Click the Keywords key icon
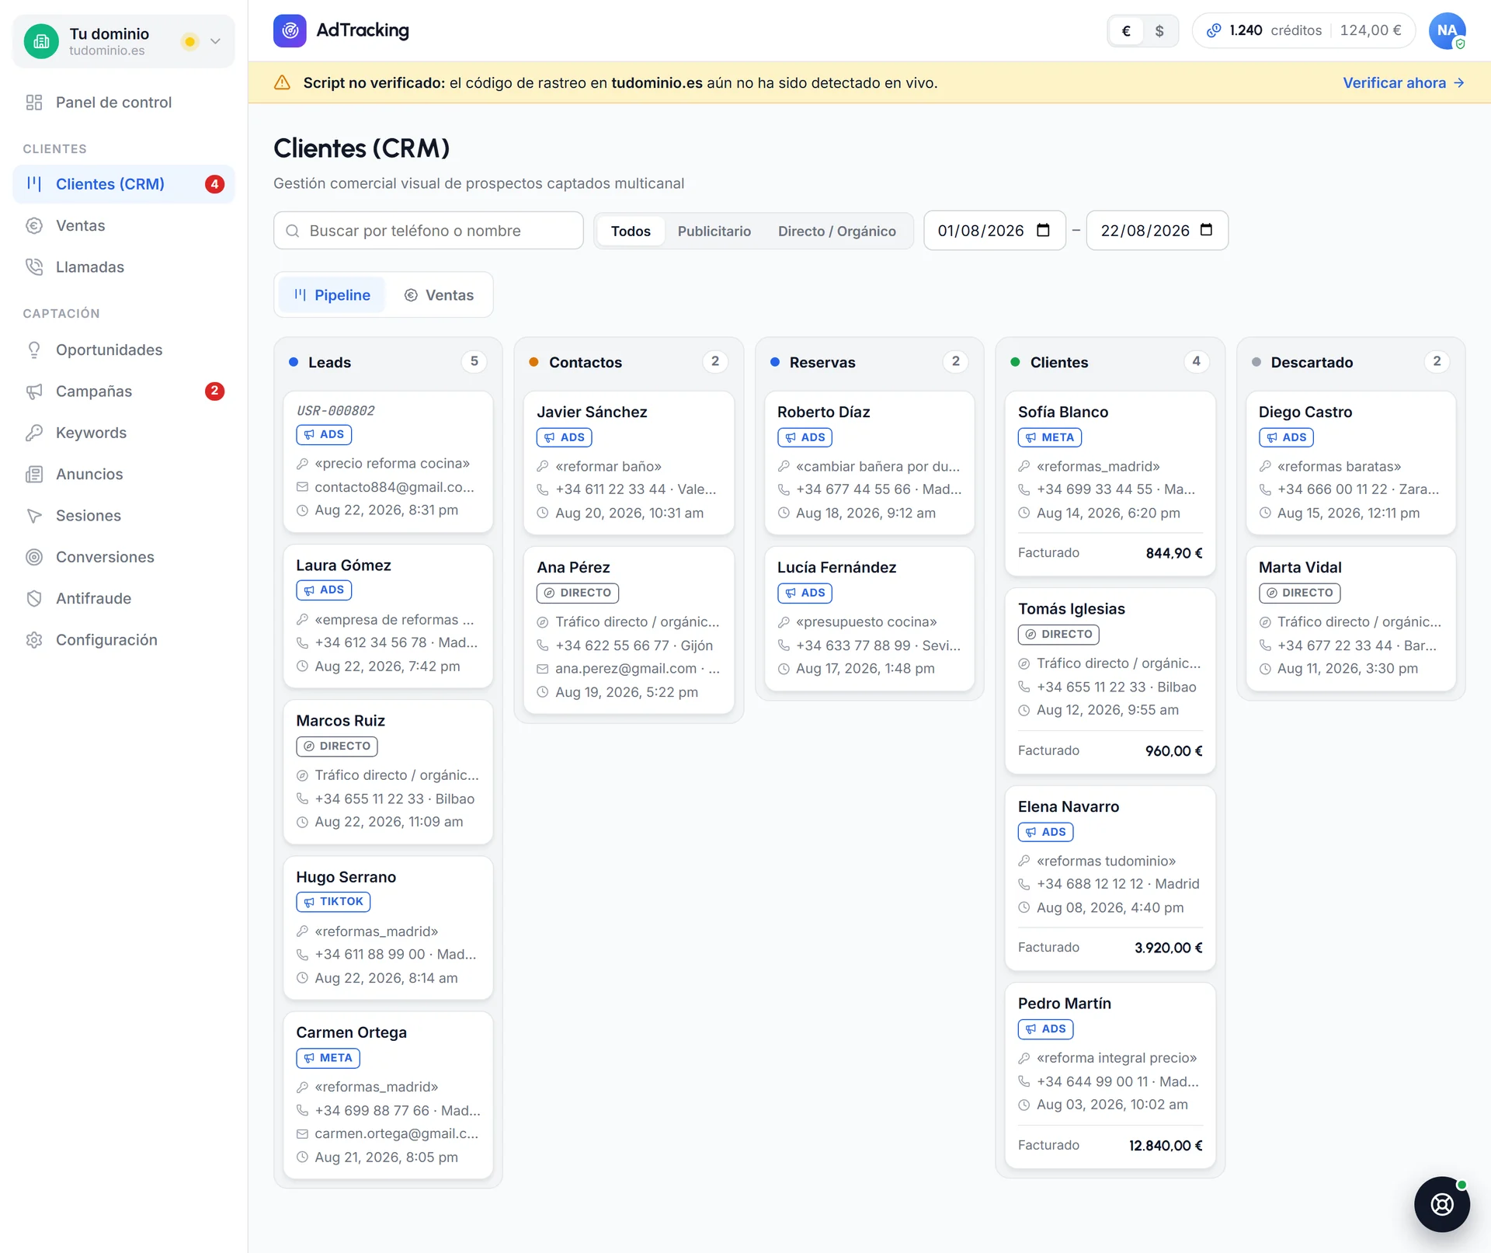Screen dimensions: 1491x1253 click(34, 433)
